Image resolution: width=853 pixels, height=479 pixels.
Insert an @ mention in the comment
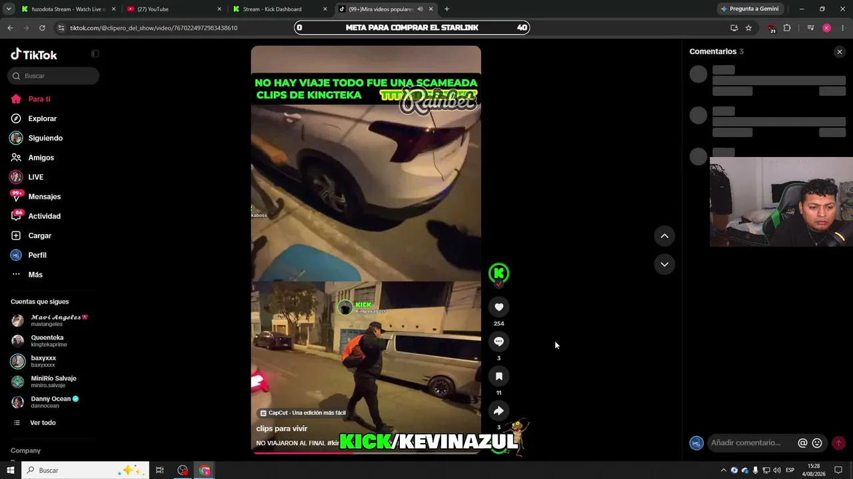[802, 443]
